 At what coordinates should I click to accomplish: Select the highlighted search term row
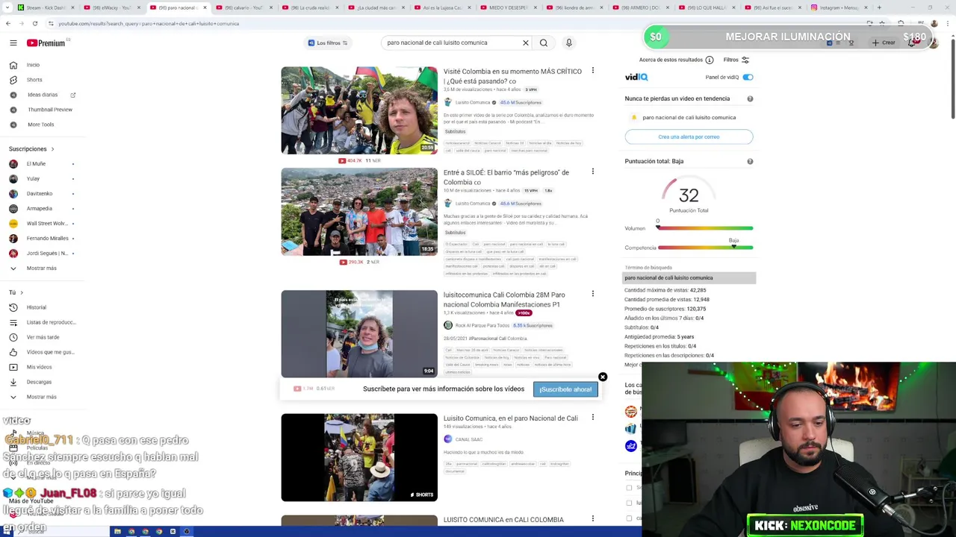(689, 277)
